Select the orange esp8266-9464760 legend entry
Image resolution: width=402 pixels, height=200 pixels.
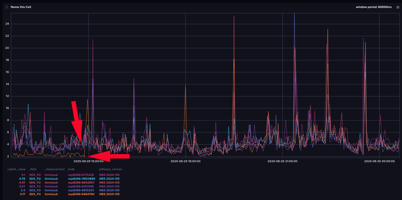[81, 194]
